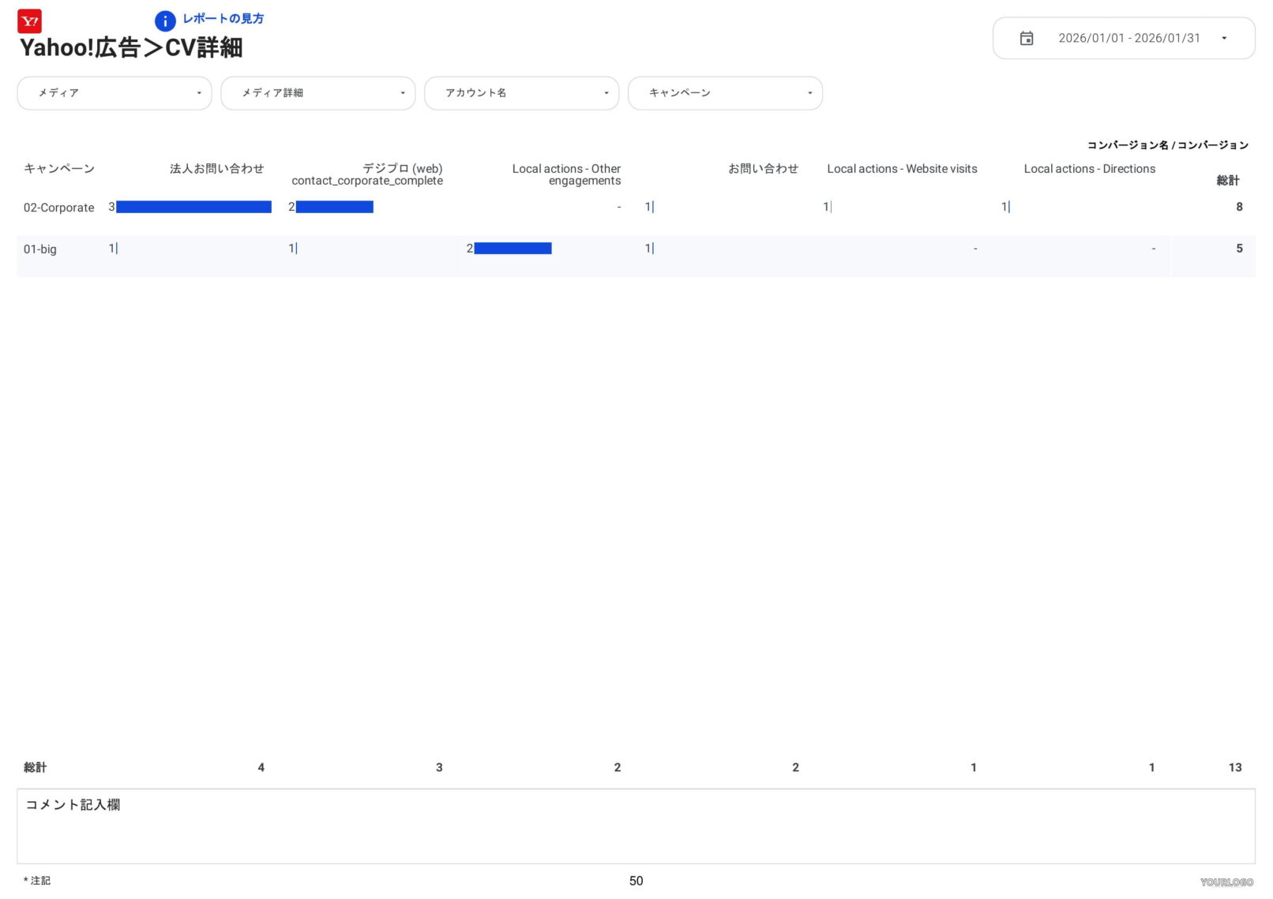Click the 01-big Other engagements blue bar

513,249
